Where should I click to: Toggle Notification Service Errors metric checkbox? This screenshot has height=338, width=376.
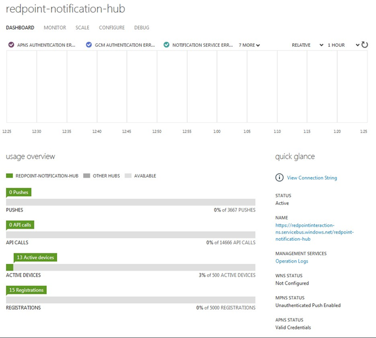[166, 45]
